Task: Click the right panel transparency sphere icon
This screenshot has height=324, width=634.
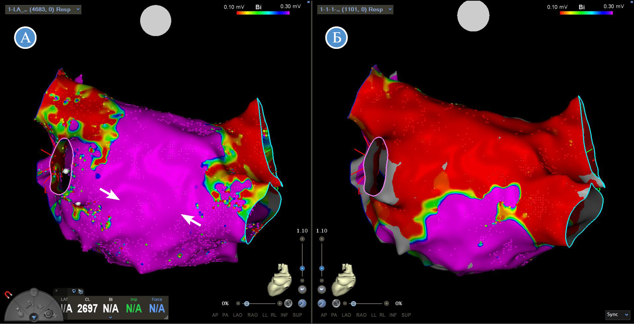Action: tap(336, 303)
